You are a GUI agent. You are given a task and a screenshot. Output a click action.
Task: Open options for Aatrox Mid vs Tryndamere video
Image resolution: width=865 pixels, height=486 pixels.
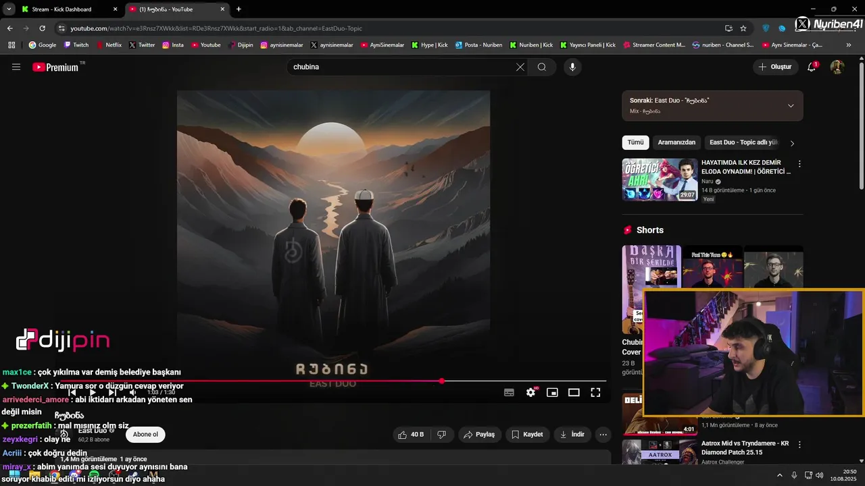[x=799, y=445]
